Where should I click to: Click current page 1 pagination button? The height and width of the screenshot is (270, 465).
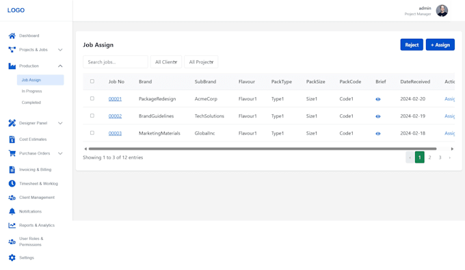tap(420, 157)
